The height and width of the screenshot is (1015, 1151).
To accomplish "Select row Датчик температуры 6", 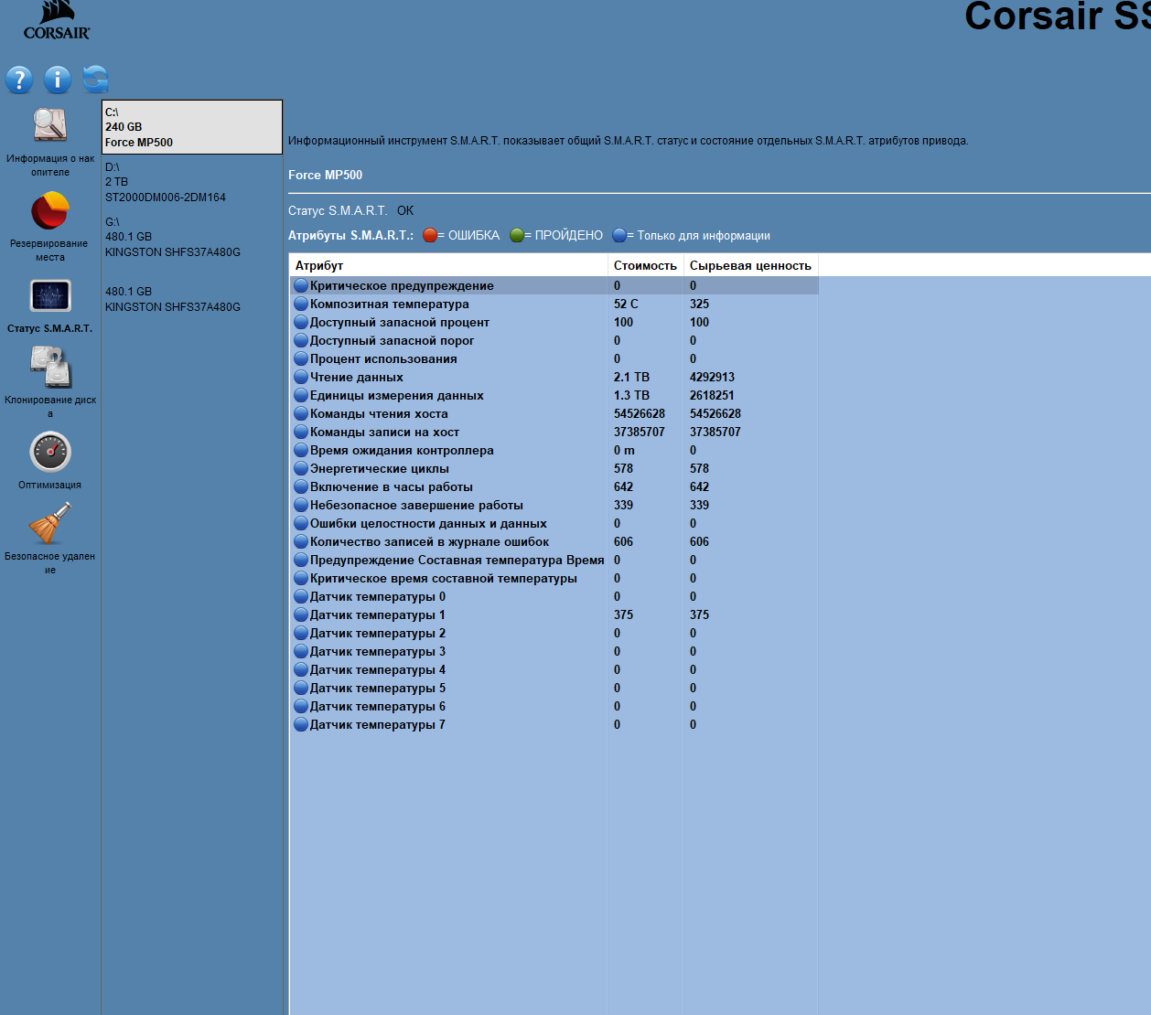I will tap(554, 706).
